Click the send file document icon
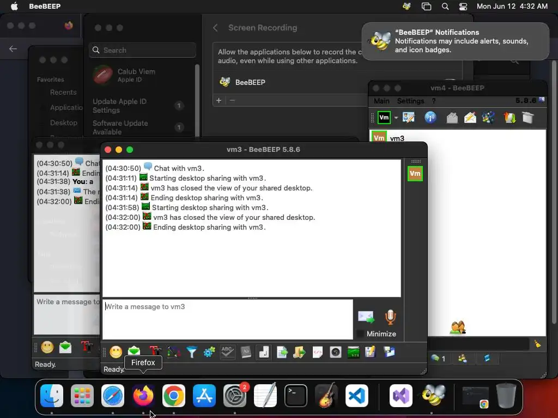 (282, 352)
